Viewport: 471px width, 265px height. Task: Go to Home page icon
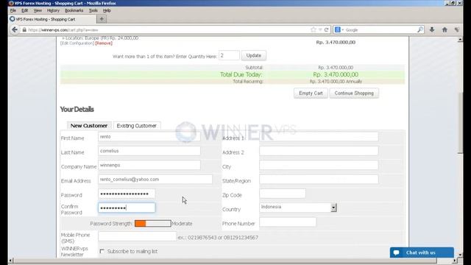click(x=445, y=29)
